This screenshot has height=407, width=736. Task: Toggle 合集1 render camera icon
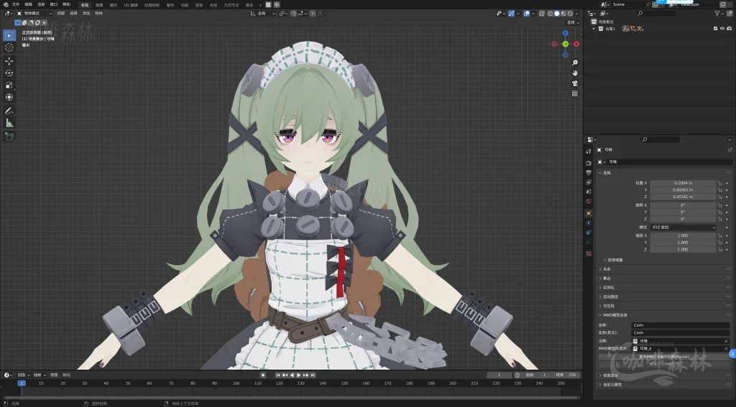[x=729, y=29]
